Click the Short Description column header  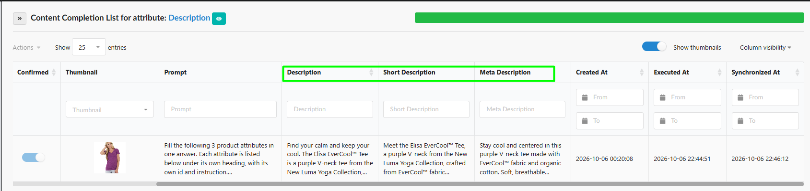(x=409, y=72)
